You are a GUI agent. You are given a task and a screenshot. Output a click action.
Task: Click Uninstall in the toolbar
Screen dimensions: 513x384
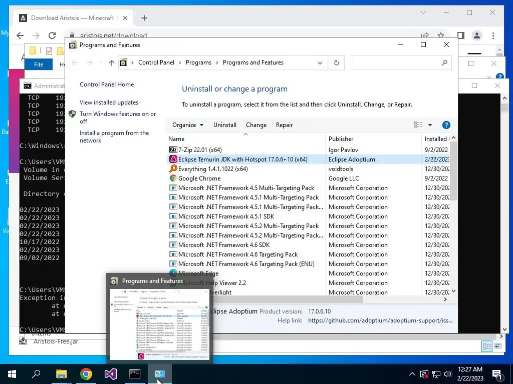225,125
